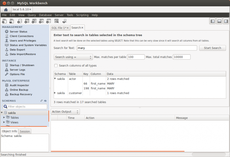
Task: Click the Filter objects search box
Action: (x=25, y=107)
